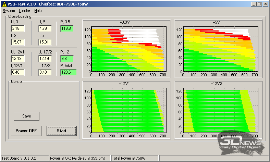Click the "+5V" chart title
The height and width of the screenshot is (162, 270).
[x=216, y=22]
